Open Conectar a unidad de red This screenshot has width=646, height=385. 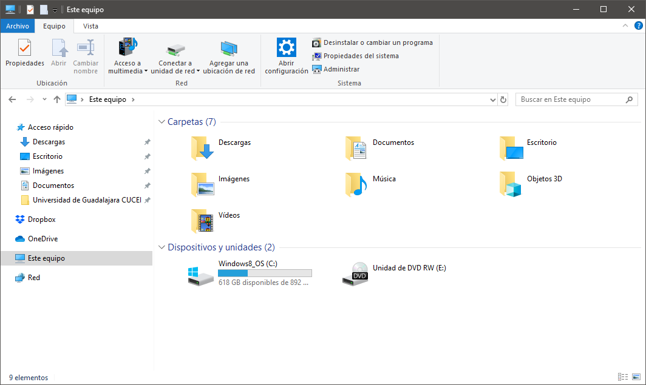click(175, 56)
